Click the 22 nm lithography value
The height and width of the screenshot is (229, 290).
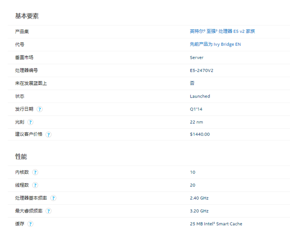(197, 122)
